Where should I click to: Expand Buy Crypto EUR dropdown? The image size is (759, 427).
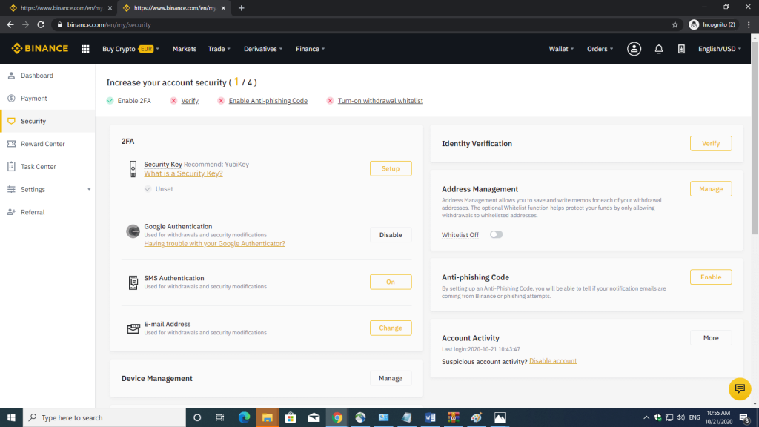point(130,49)
